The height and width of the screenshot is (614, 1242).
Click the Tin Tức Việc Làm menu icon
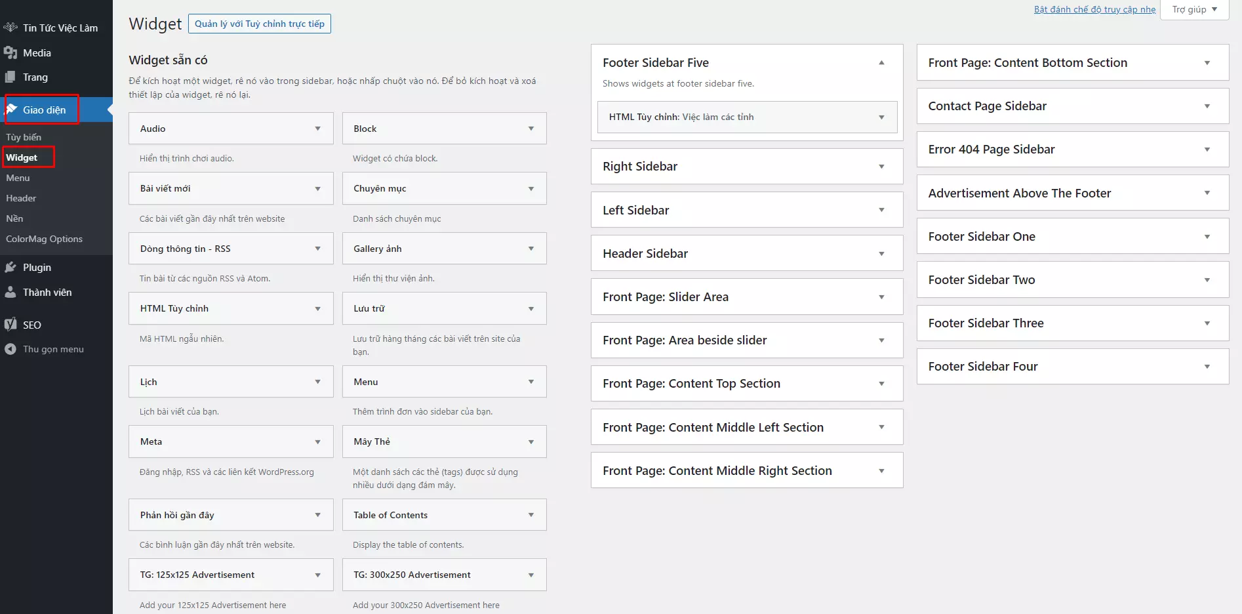pyautogui.click(x=10, y=28)
